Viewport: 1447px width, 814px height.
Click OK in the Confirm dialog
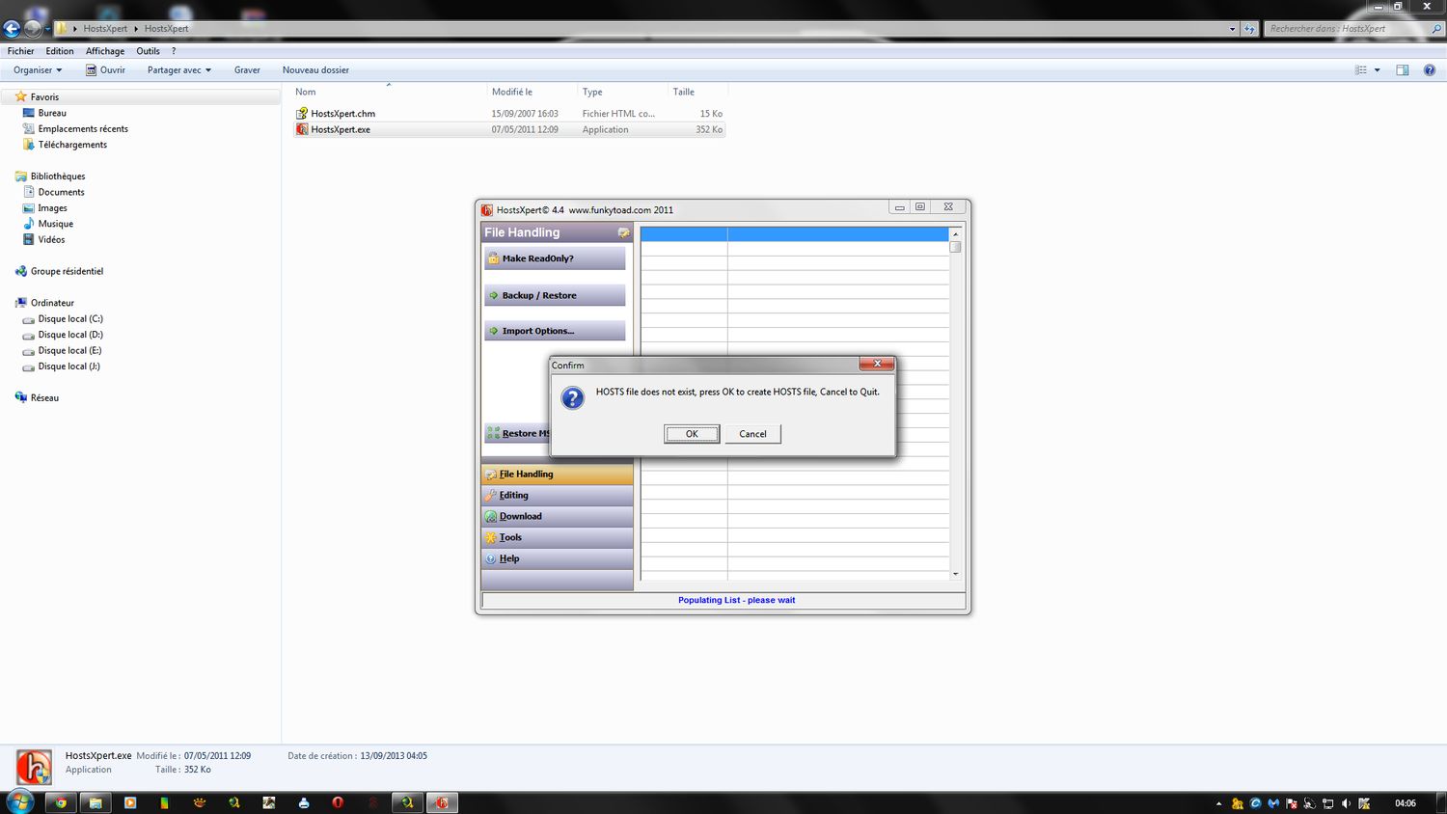pos(692,434)
